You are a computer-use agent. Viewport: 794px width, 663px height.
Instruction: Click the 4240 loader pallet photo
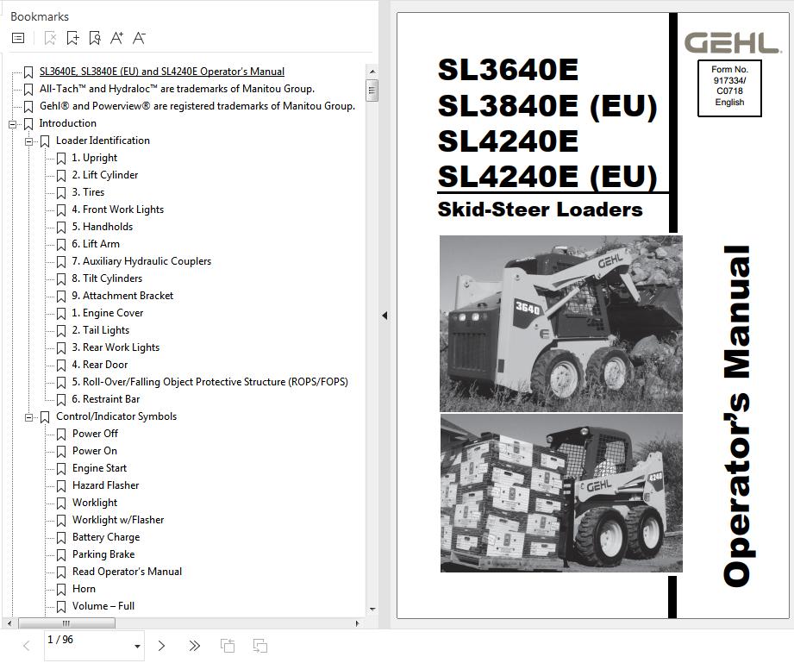561,493
